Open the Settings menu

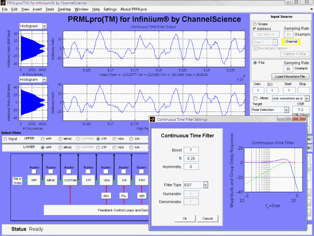click(x=110, y=9)
